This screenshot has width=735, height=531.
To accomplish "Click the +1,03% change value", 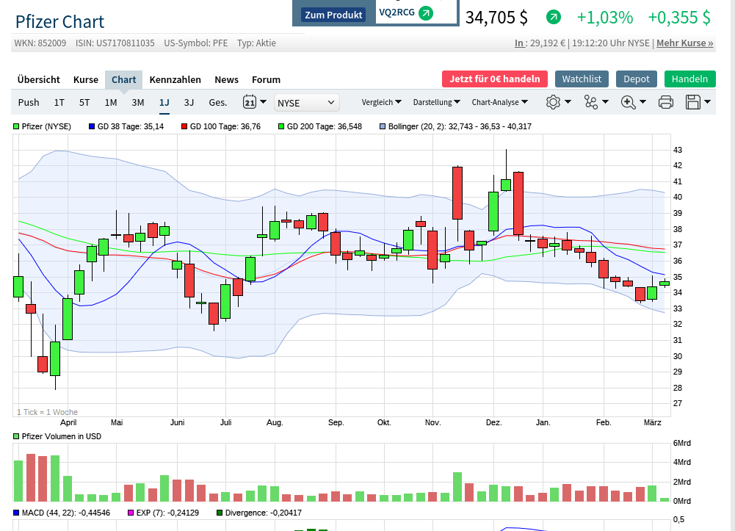I will pyautogui.click(x=605, y=18).
